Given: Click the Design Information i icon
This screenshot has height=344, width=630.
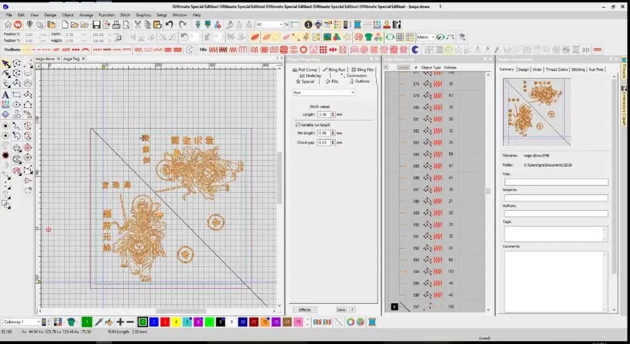Looking at the screenshot, I should pos(308,25).
